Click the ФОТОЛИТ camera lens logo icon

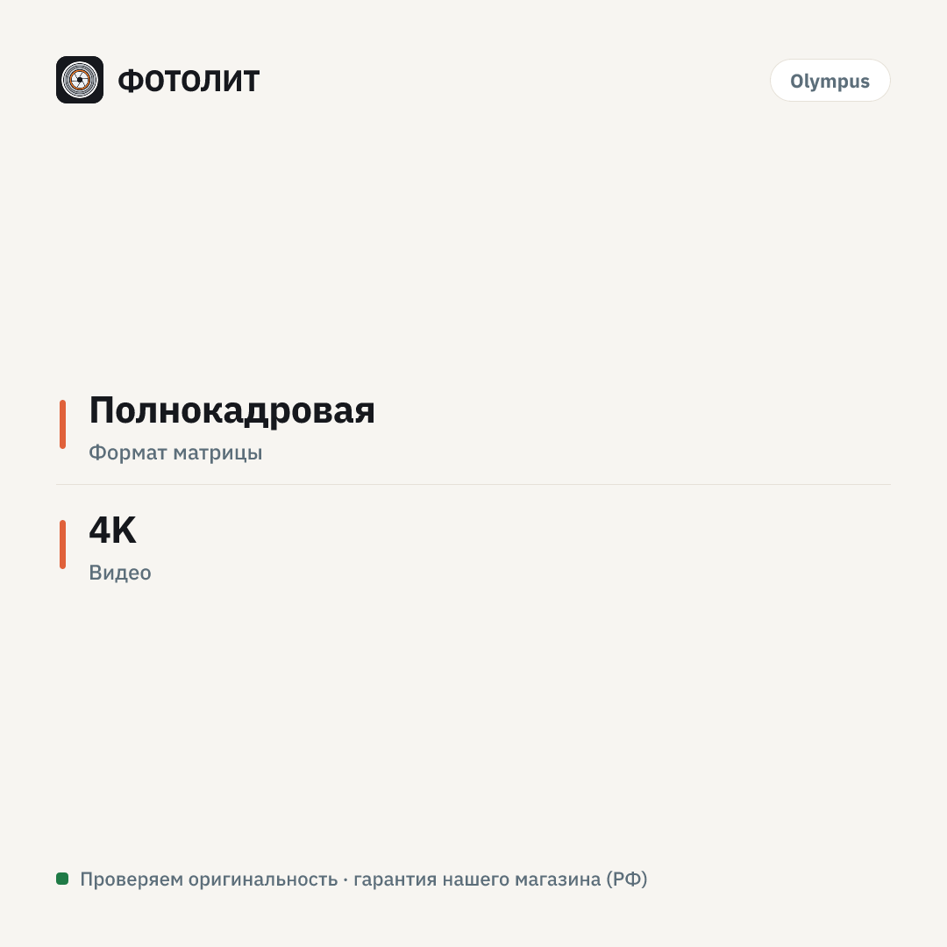(x=80, y=80)
